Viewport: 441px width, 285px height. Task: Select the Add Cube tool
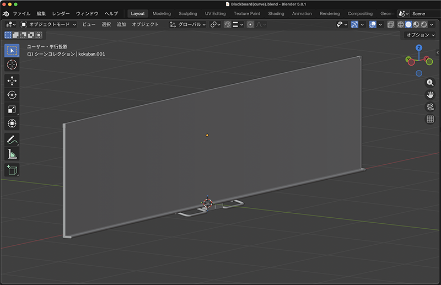[12, 170]
